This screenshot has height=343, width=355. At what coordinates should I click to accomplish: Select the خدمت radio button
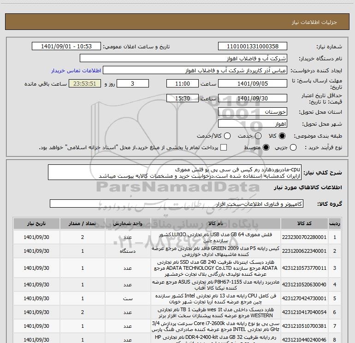click(258, 136)
